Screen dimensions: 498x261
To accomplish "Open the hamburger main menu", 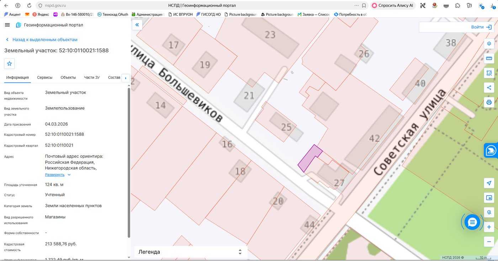I will click(x=7, y=25).
